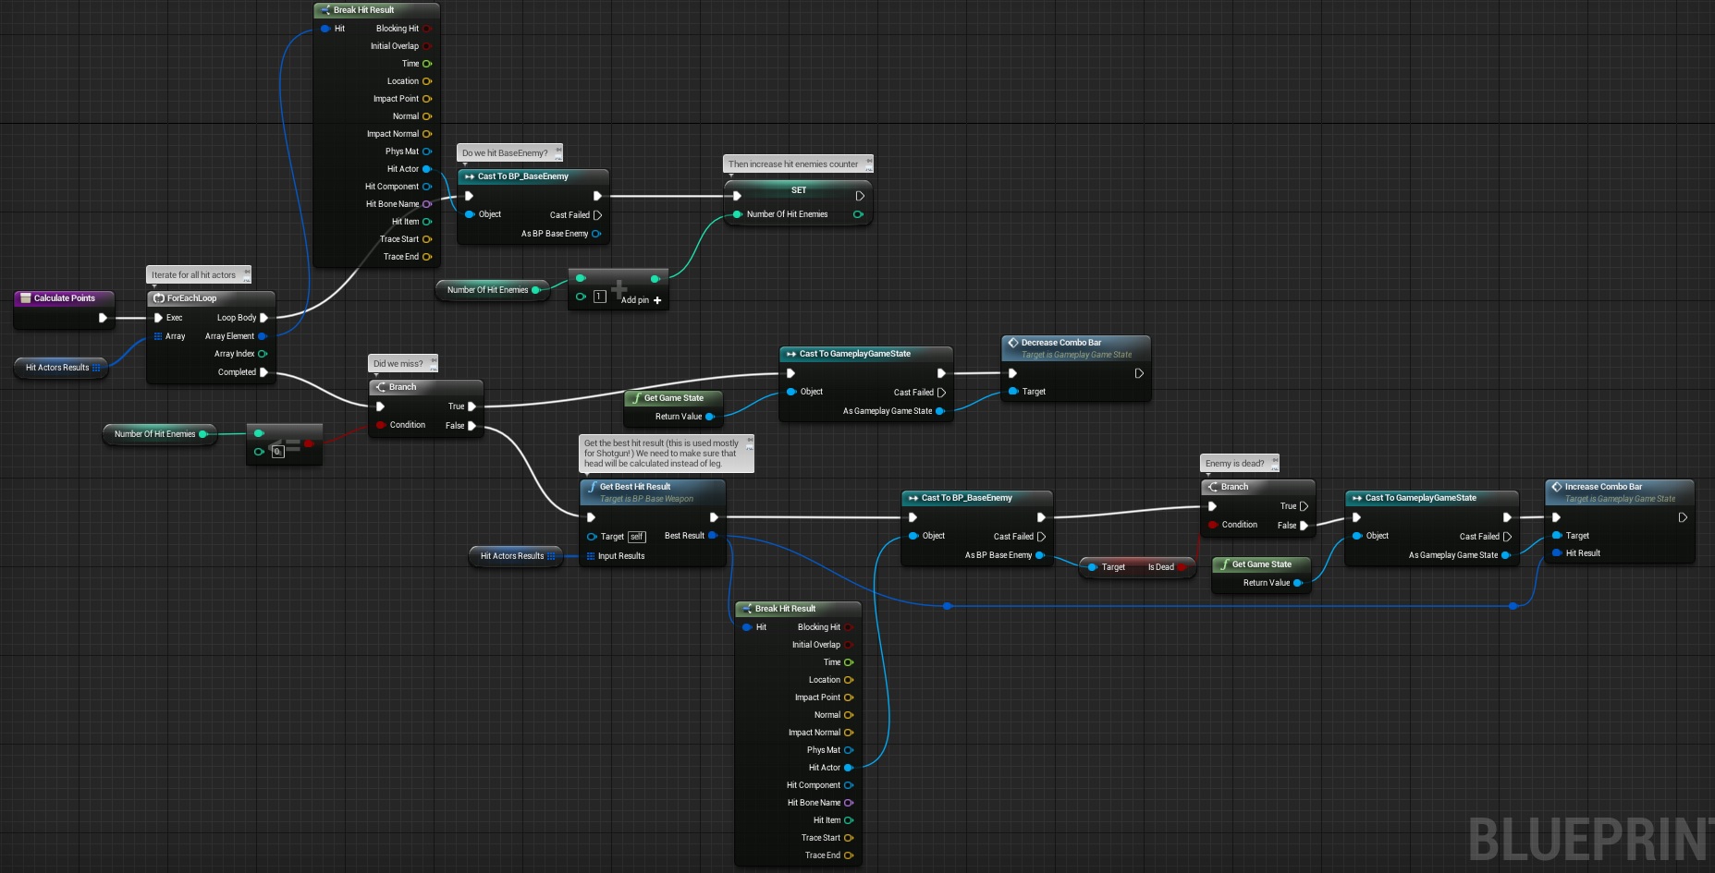Click the exec output pin on the SET node
The width and height of the screenshot is (1715, 873).
pyautogui.click(x=860, y=196)
